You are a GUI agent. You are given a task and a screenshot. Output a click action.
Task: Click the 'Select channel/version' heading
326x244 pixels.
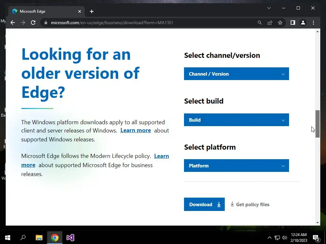pos(222,55)
